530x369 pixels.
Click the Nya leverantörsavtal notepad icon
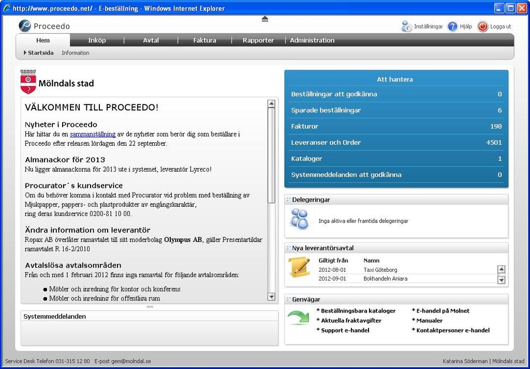299,267
